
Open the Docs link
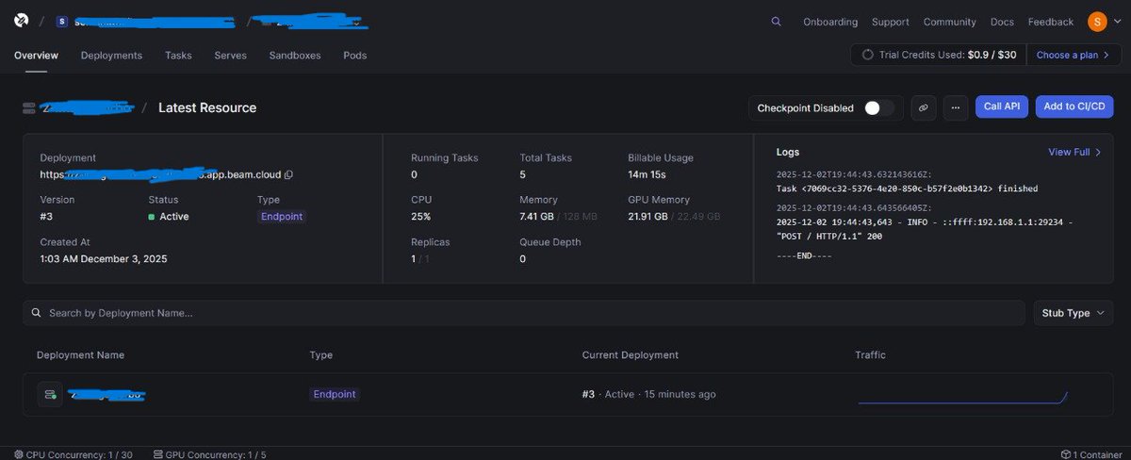tap(1002, 22)
